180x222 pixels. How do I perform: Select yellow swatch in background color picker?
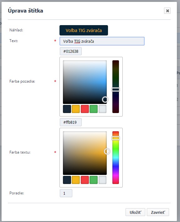76,109
